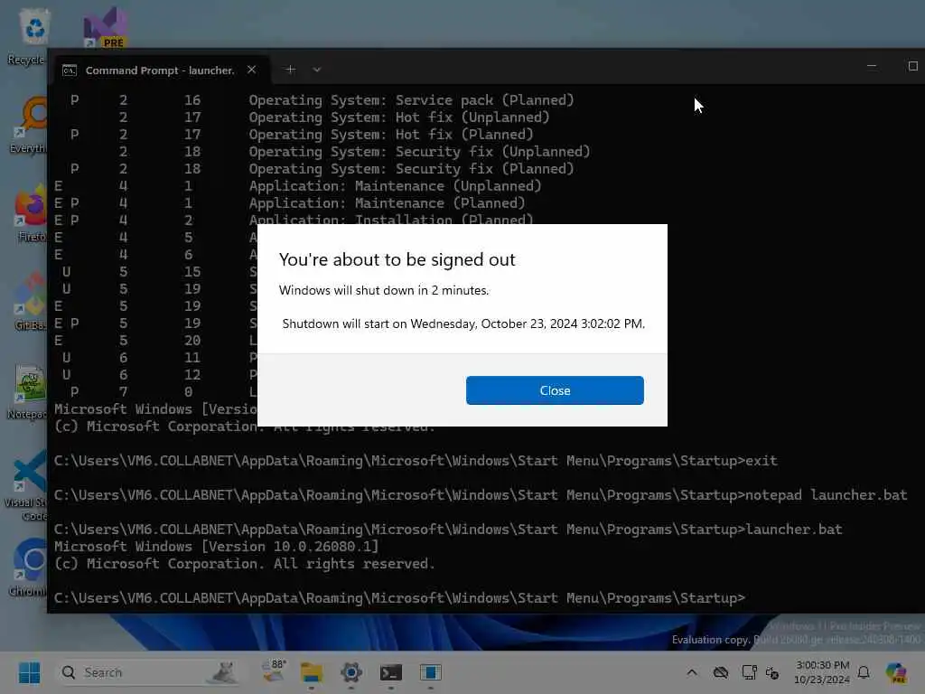
Task: Open Visual Studio Preview desktop shortcut
Action: 107,28
